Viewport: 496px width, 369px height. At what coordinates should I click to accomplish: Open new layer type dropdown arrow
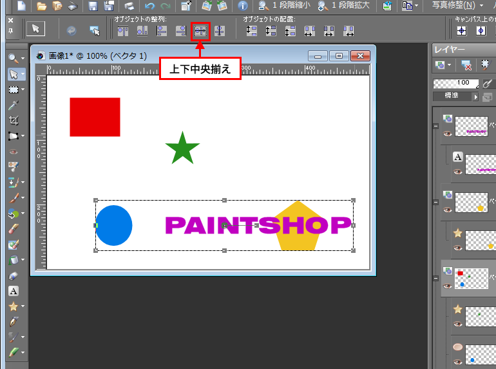[450, 65]
